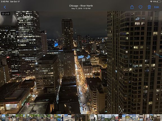Tap the battery indicator icon
162x121 pixels.
[x=159, y=2]
